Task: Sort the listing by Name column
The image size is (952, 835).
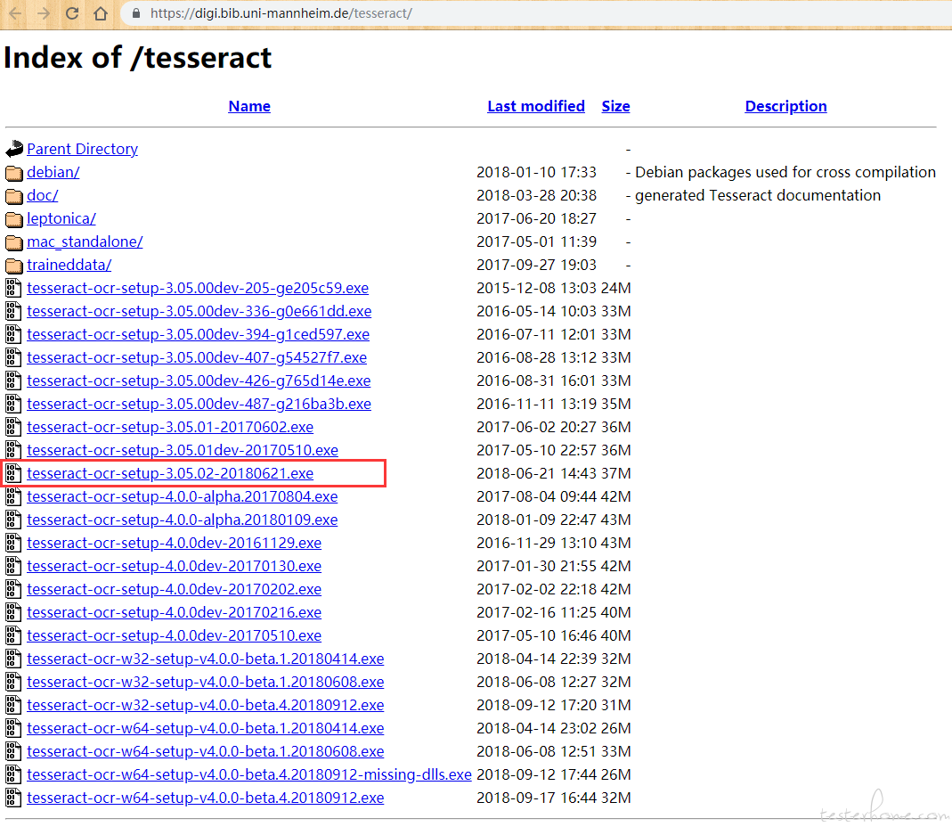Action: click(x=249, y=106)
